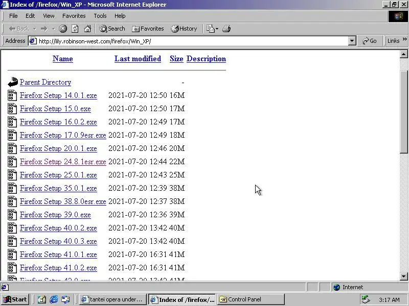Go to Home page icon
Image resolution: width=409 pixels, height=306 pixels.
click(87, 29)
